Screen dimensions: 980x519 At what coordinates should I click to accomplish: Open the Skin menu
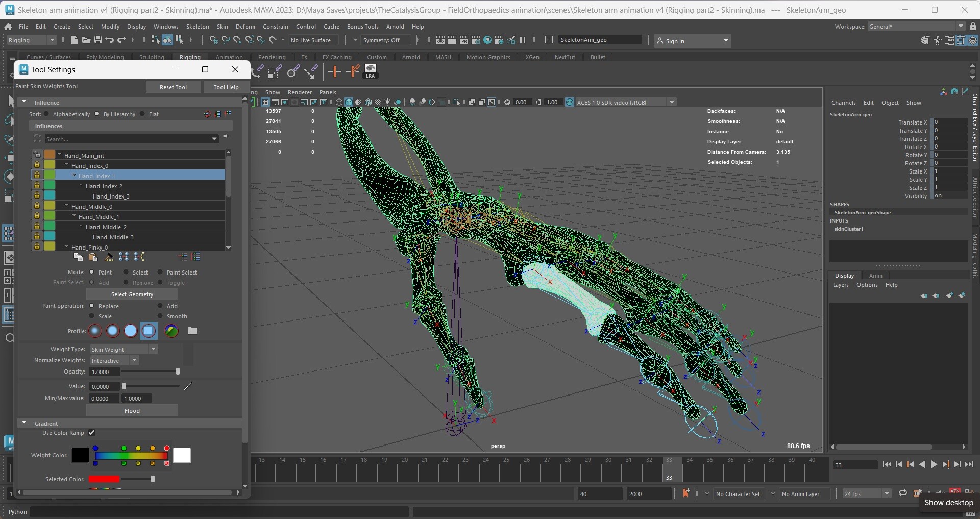[222, 27]
